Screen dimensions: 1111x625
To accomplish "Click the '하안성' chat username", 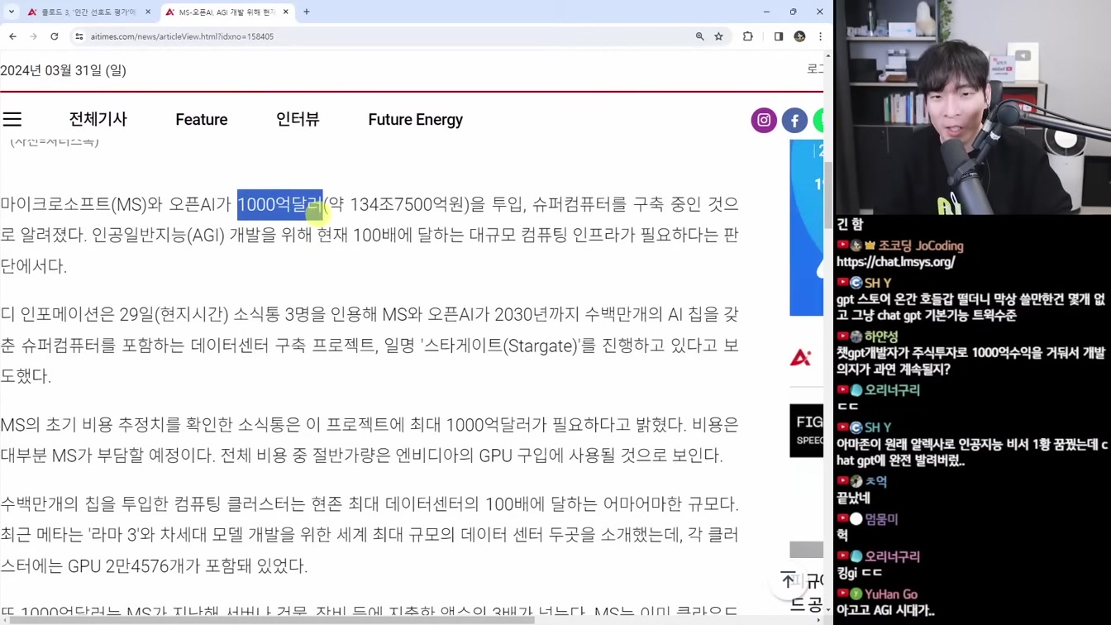I will click(881, 336).
